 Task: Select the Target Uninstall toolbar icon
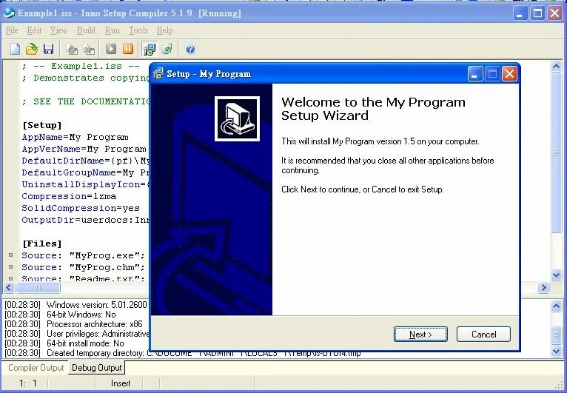click(167, 49)
